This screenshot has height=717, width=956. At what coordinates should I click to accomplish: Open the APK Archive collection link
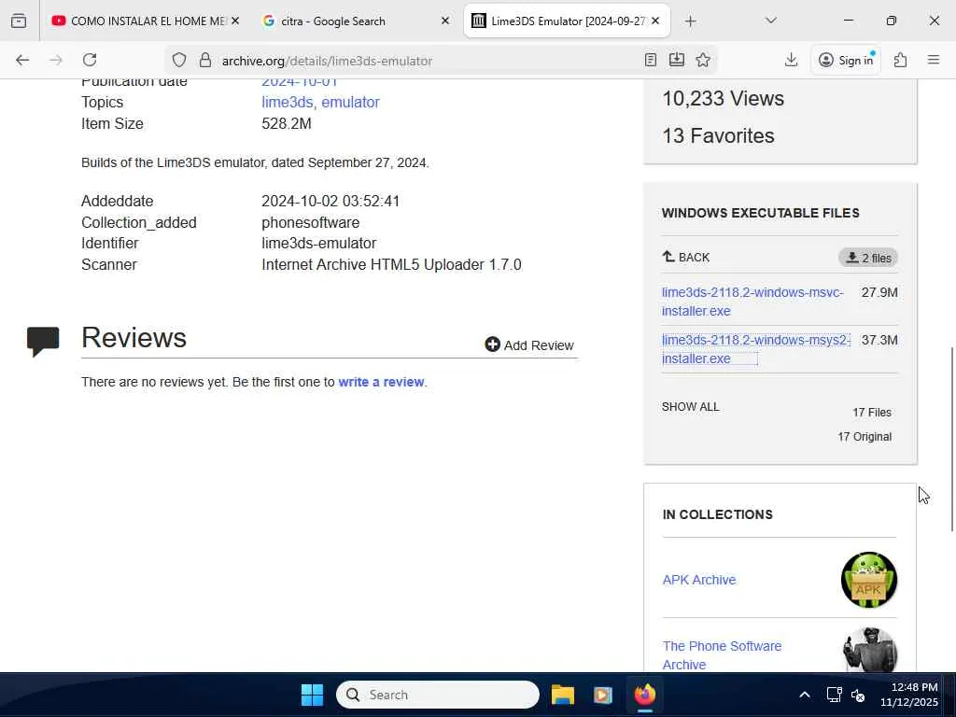pos(699,580)
